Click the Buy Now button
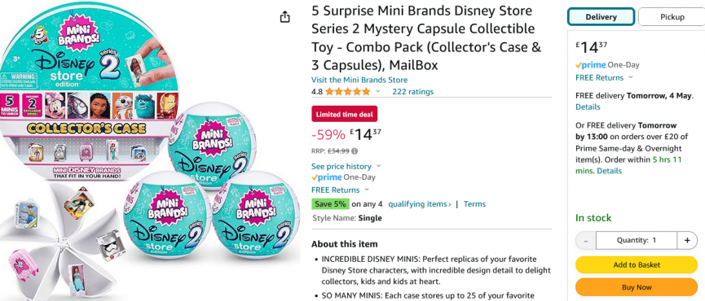Image resolution: width=705 pixels, height=301 pixels. [x=637, y=287]
